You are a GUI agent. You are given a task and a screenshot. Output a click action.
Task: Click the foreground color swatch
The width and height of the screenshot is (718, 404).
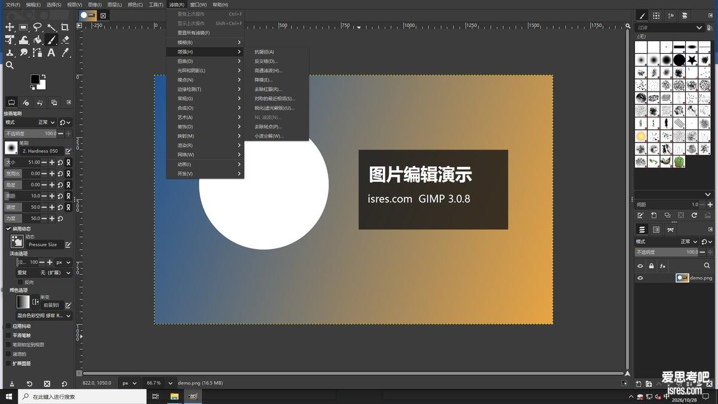coord(35,79)
